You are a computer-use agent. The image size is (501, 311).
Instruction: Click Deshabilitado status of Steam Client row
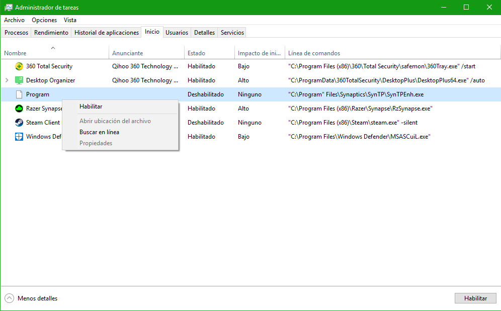(205, 123)
